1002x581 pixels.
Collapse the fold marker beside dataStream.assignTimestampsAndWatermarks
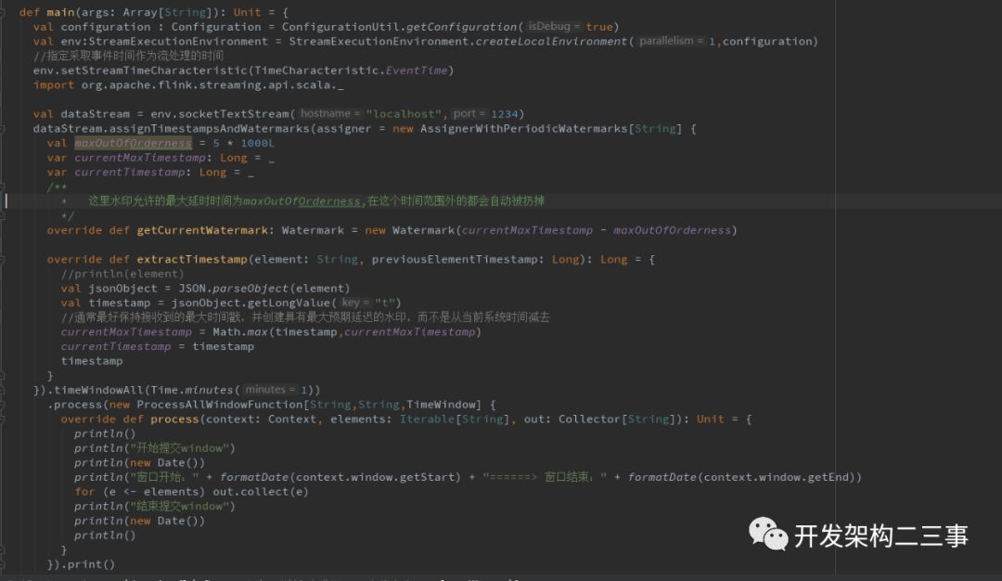(3, 128)
